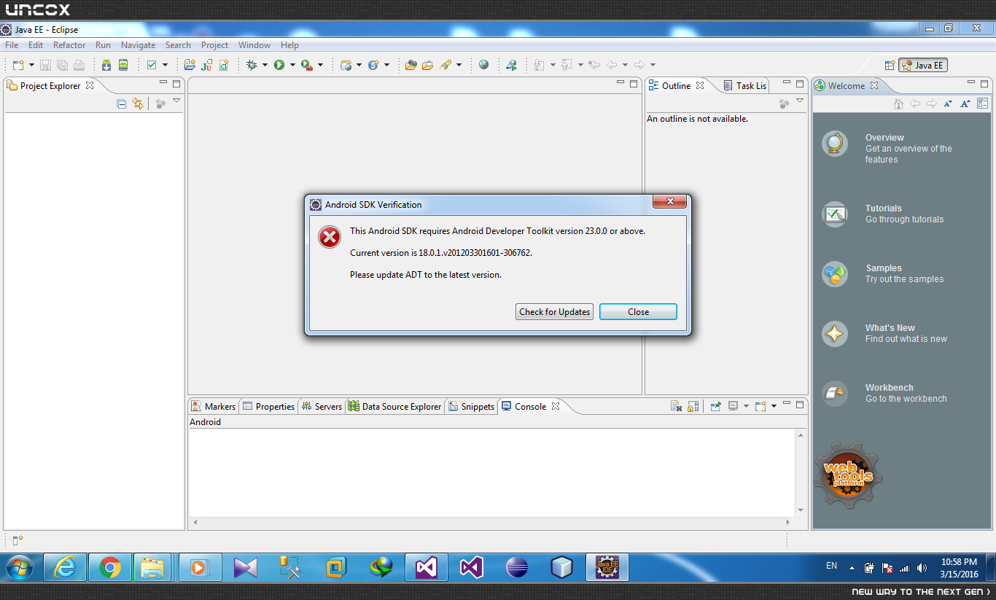Viewport: 996px width, 600px height.
Task: Click the Reduce font size icon in Welcome
Action: tap(948, 104)
